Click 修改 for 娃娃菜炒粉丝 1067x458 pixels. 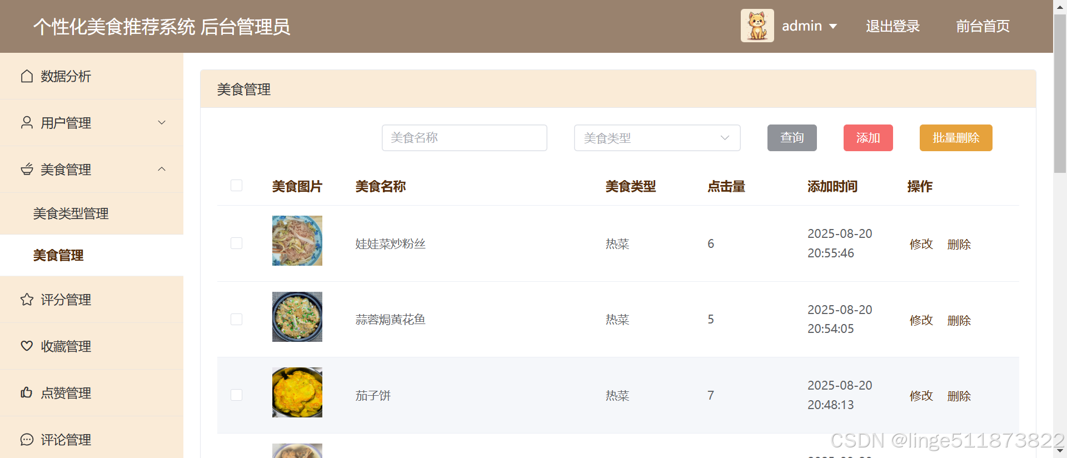click(x=921, y=244)
